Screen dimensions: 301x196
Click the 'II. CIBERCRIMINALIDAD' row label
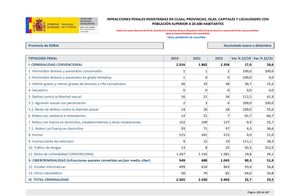coord(89,160)
